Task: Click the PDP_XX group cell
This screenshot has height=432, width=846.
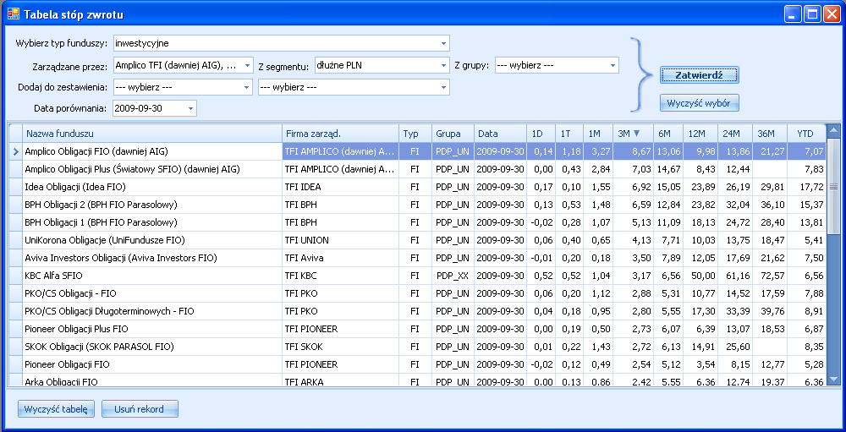Action: point(453,276)
